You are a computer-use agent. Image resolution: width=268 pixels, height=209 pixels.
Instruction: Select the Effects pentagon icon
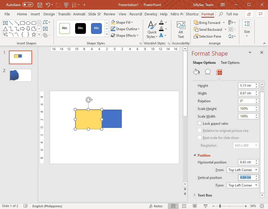pos(208,72)
